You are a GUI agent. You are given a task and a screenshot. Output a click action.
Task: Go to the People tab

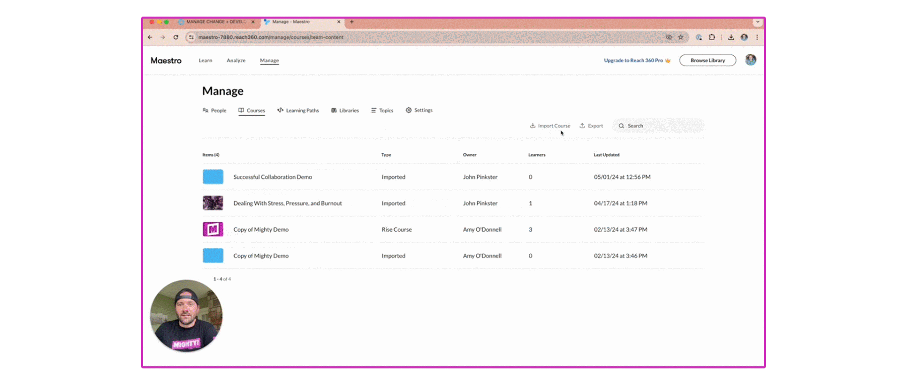(215, 111)
